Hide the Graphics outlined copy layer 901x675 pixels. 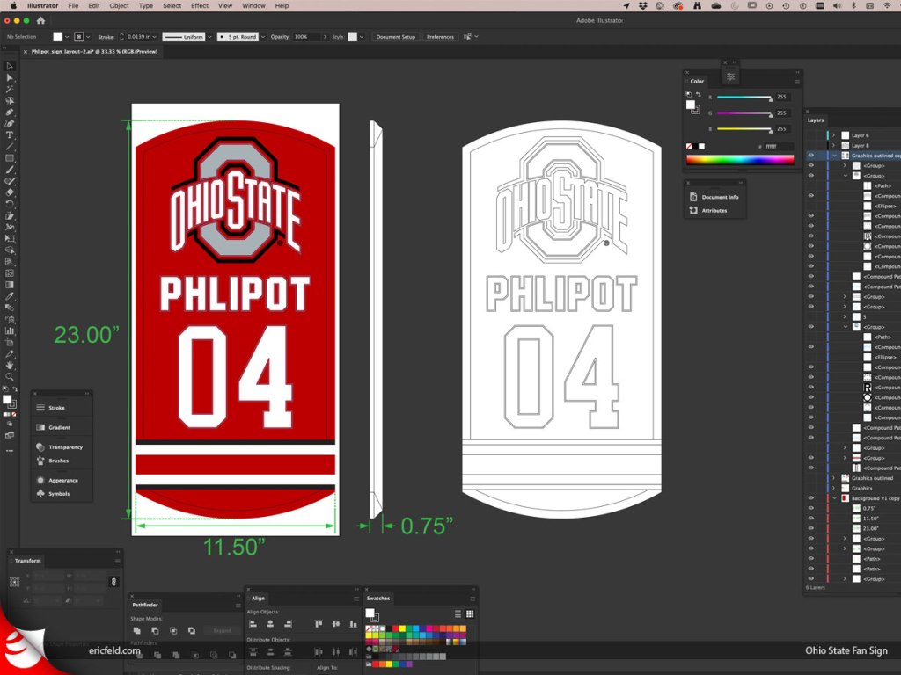point(810,156)
